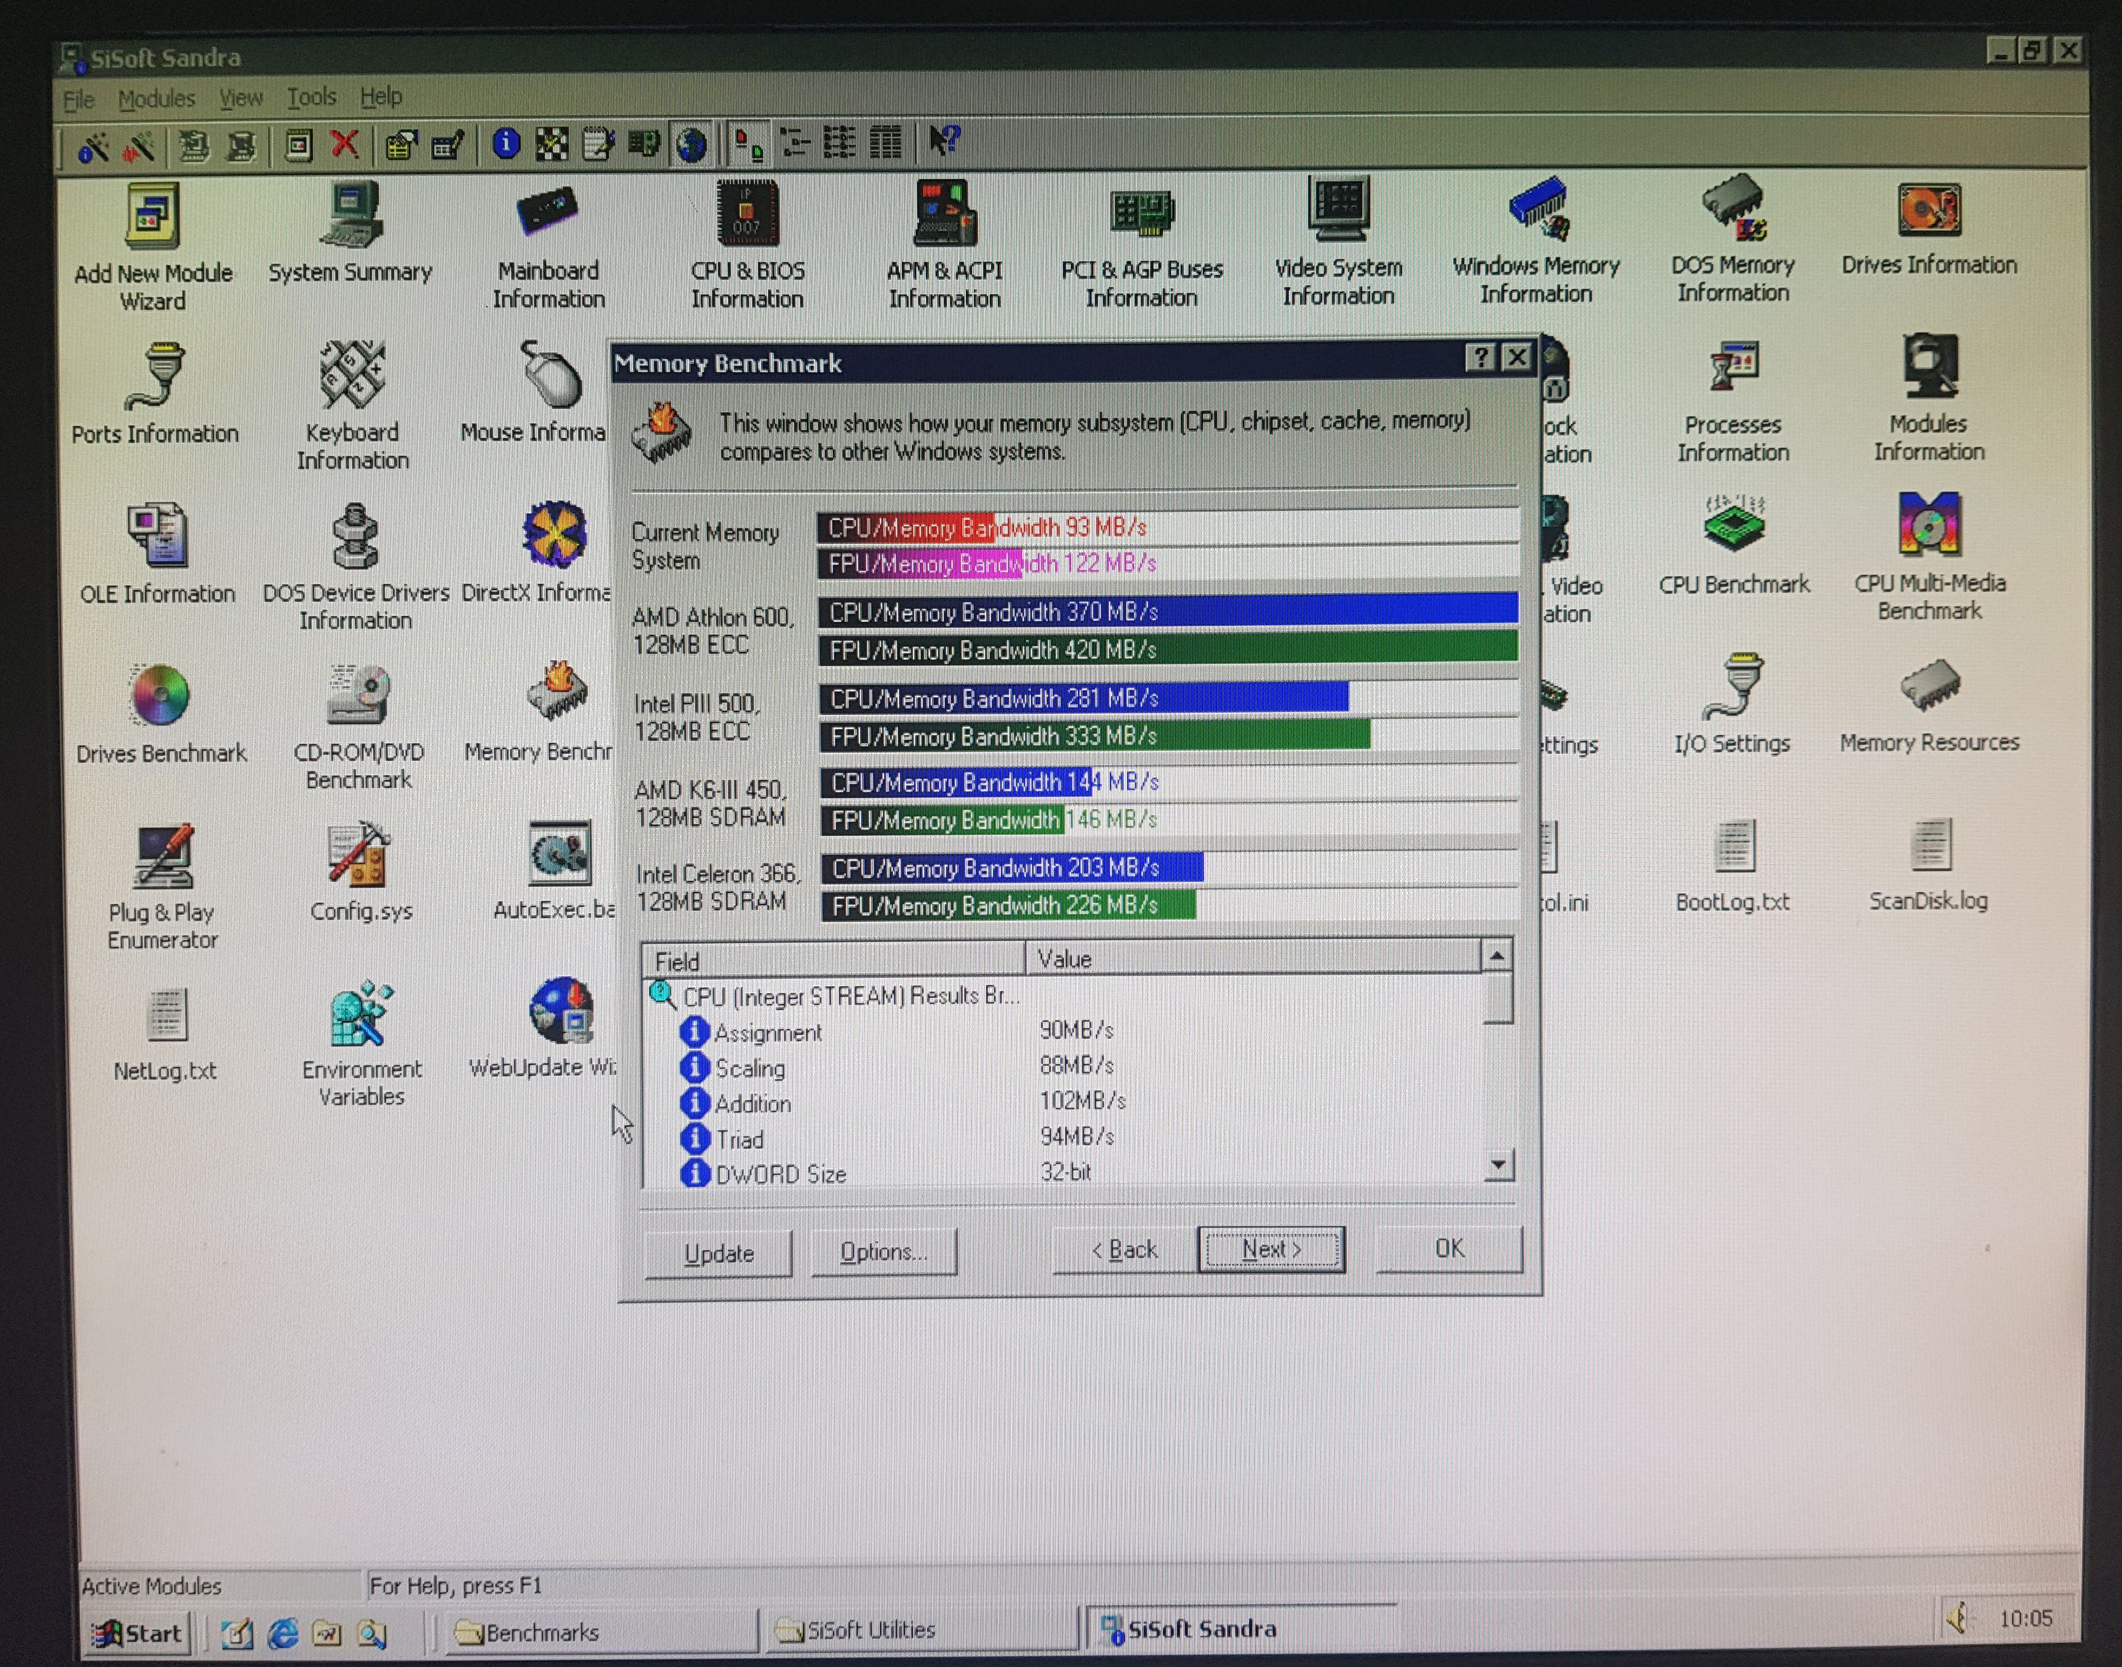Click the red X delete toolbar icon
This screenshot has height=1667, width=2122.
click(344, 144)
